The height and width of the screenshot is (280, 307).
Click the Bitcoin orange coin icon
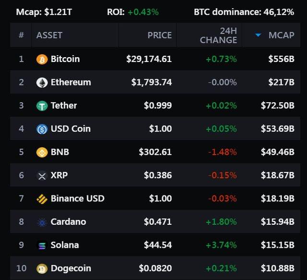coord(42,59)
